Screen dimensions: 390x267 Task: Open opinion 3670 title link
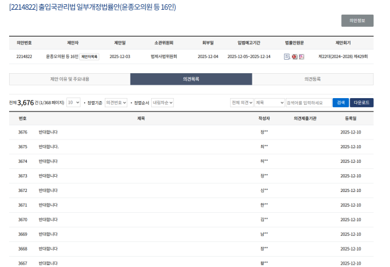48,219
